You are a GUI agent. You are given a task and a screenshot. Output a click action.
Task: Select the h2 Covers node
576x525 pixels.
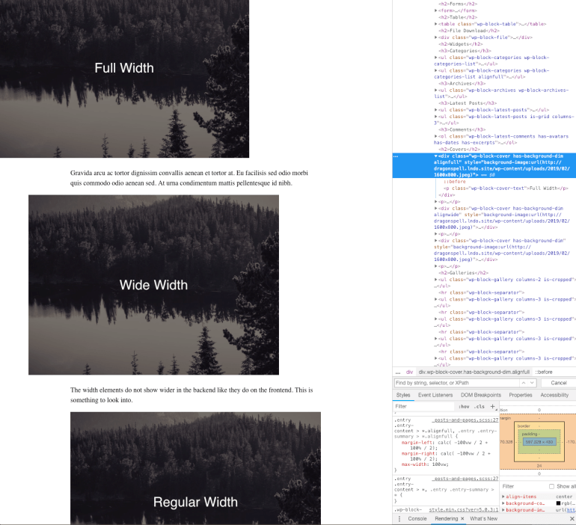click(x=459, y=150)
